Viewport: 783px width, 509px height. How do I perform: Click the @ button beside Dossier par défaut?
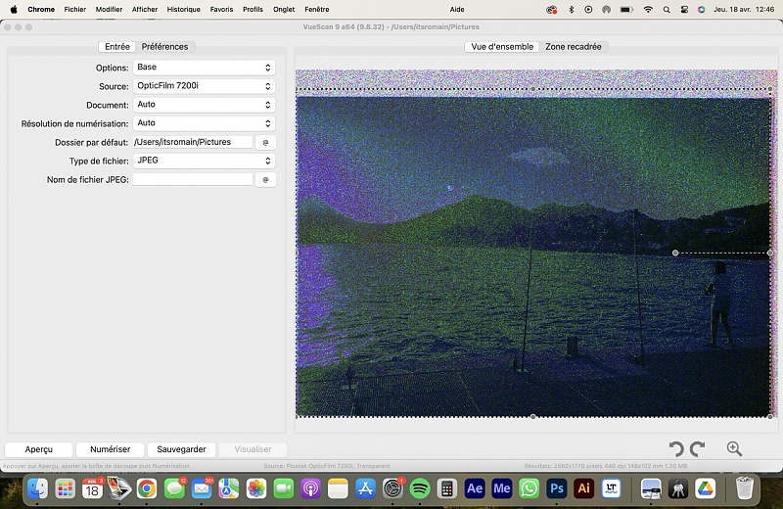tap(265, 142)
